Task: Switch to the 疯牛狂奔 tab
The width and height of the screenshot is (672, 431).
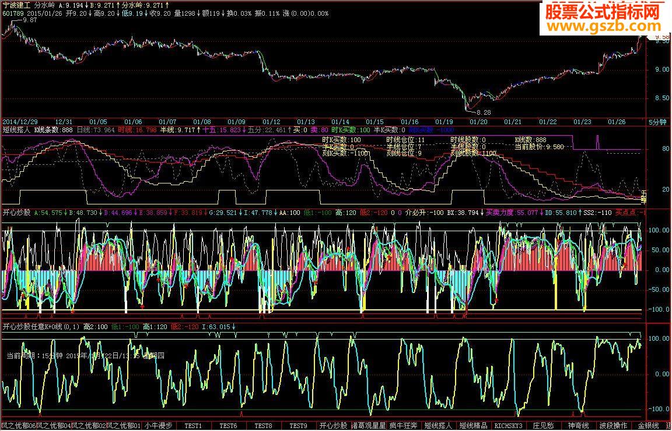Action: [404, 426]
